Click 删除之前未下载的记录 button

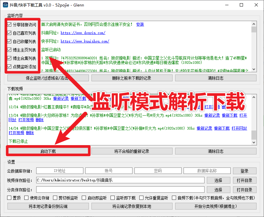(x=132, y=78)
